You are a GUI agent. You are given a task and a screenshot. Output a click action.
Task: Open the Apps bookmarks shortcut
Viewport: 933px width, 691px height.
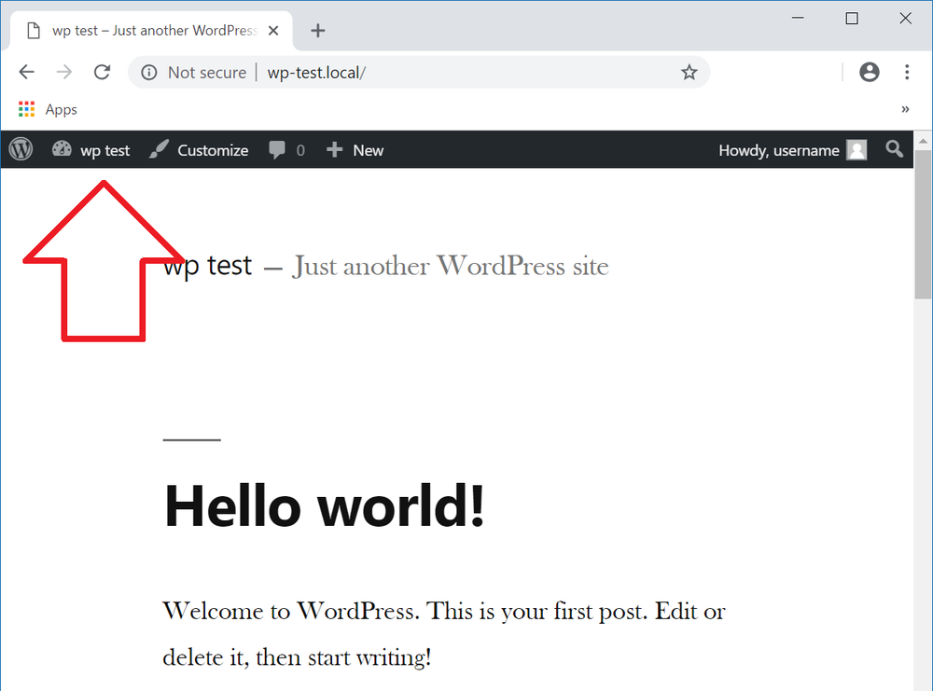point(49,109)
